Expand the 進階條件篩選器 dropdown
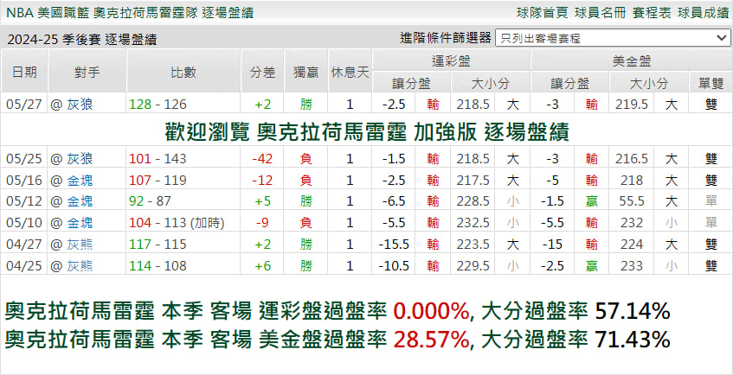Screen dimensions: 733x375 click(x=613, y=38)
